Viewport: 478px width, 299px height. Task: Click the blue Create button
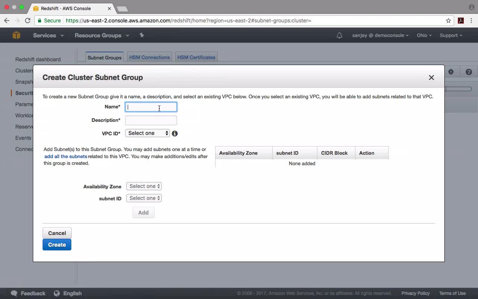point(57,245)
